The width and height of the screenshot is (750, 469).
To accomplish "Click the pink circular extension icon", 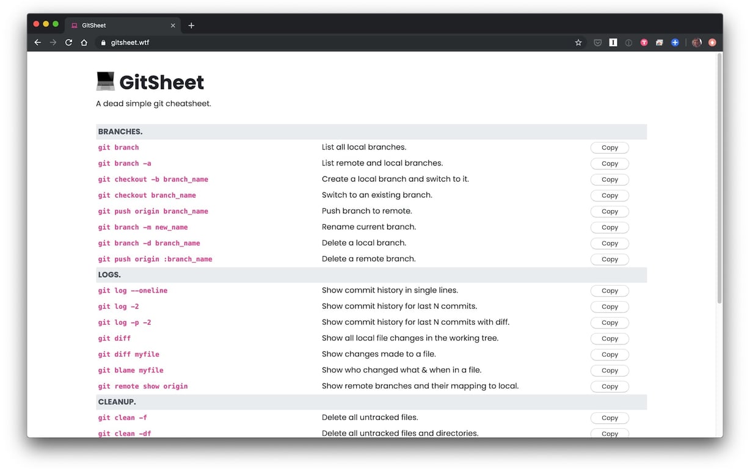I will pos(644,42).
